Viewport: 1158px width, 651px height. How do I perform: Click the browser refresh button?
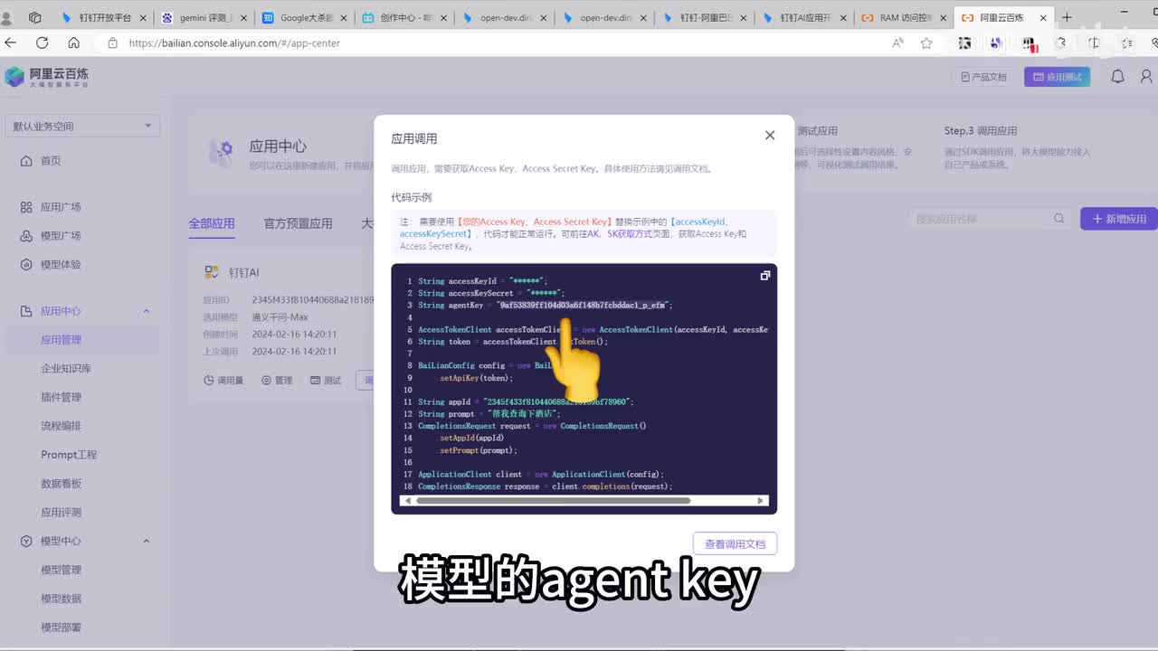[x=42, y=42]
